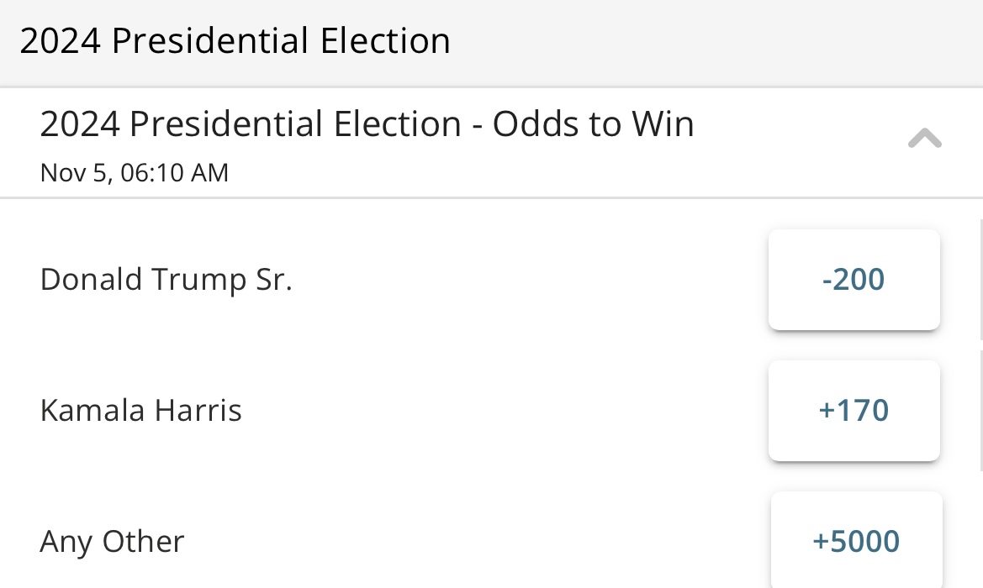Tap the top category title bar text

pos(235,41)
